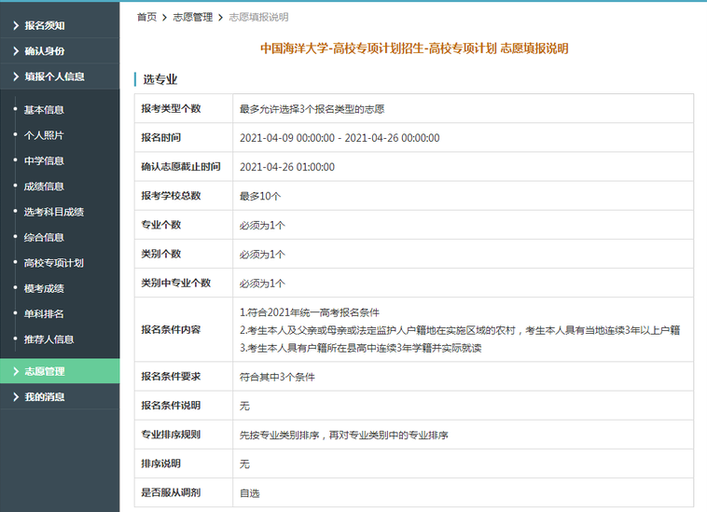Click the 志愿管理 chevron arrow
Viewport: 707px width, 512px height.
point(16,371)
